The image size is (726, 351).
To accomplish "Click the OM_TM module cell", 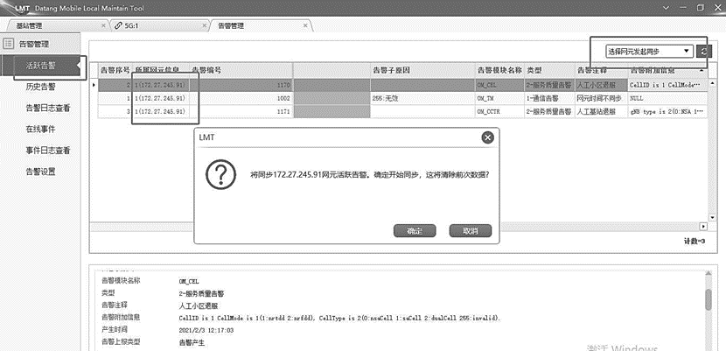I will click(x=499, y=99).
